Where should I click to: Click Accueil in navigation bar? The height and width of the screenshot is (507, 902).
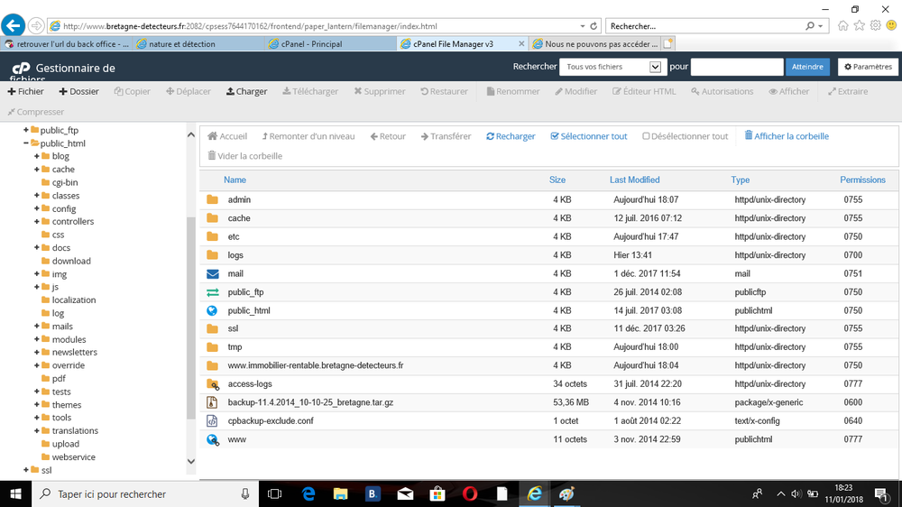227,136
